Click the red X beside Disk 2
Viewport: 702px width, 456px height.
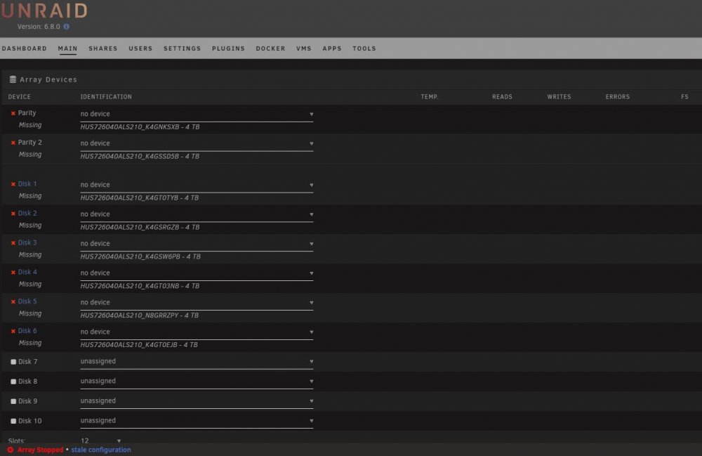coord(13,214)
